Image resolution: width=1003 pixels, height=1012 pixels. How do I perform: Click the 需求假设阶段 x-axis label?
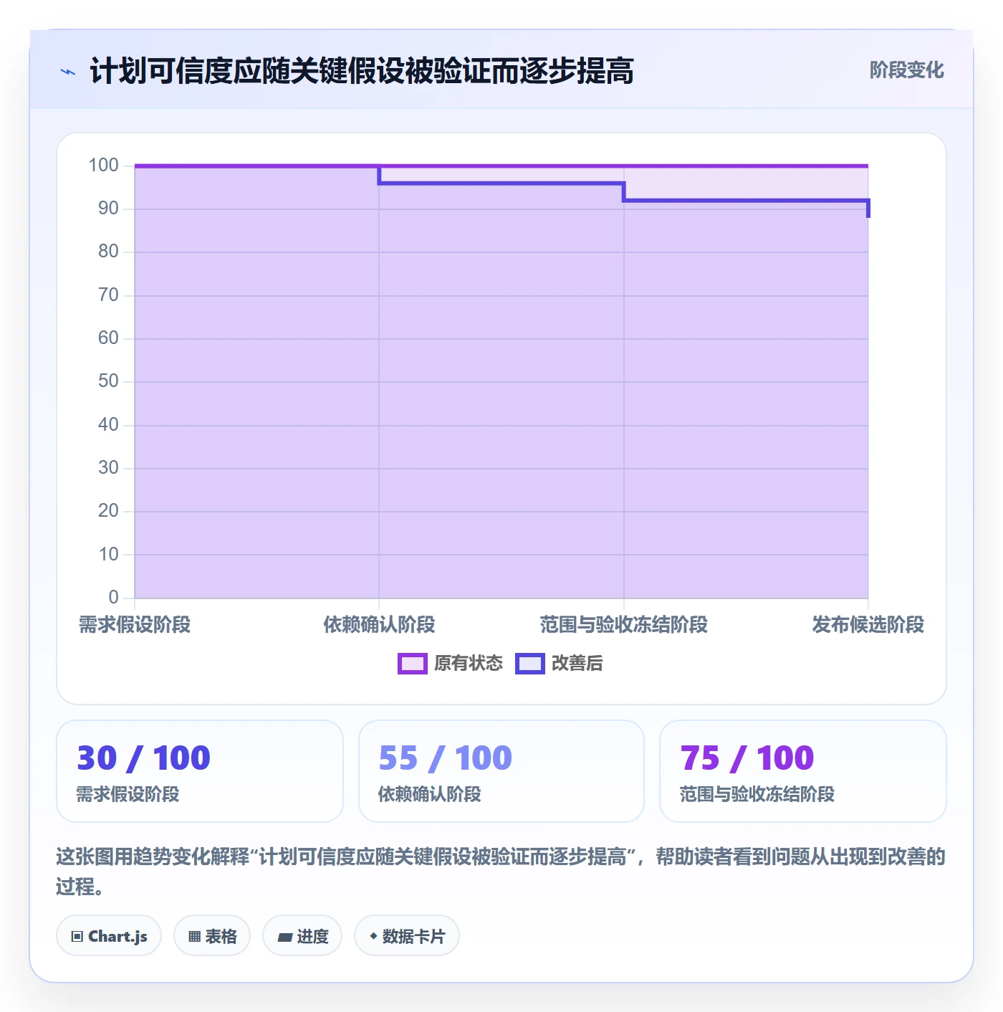pos(135,625)
